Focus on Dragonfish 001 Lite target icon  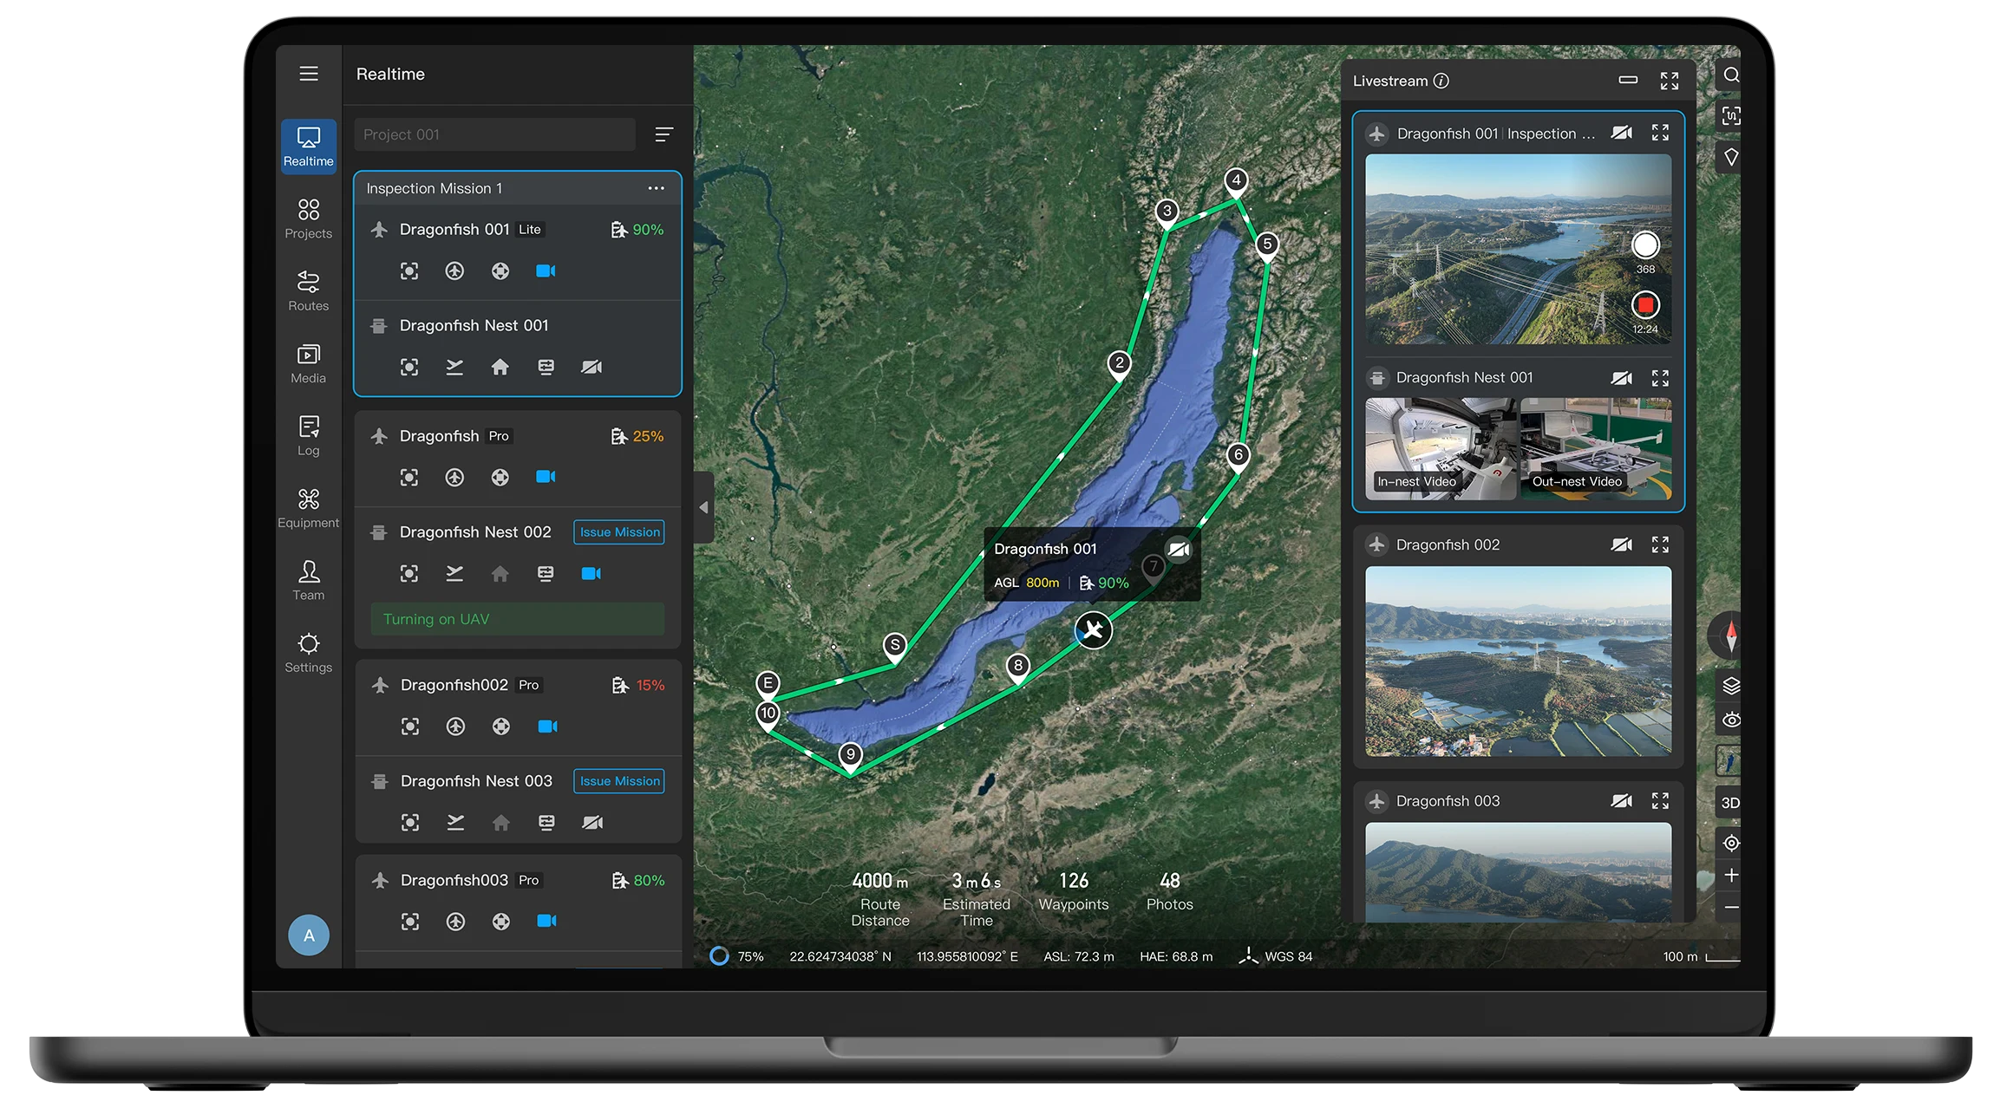pyautogui.click(x=409, y=271)
